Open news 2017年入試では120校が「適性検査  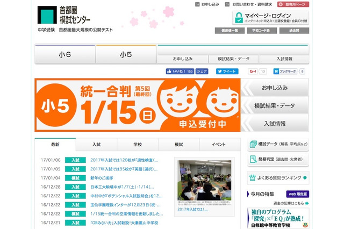[124, 160]
